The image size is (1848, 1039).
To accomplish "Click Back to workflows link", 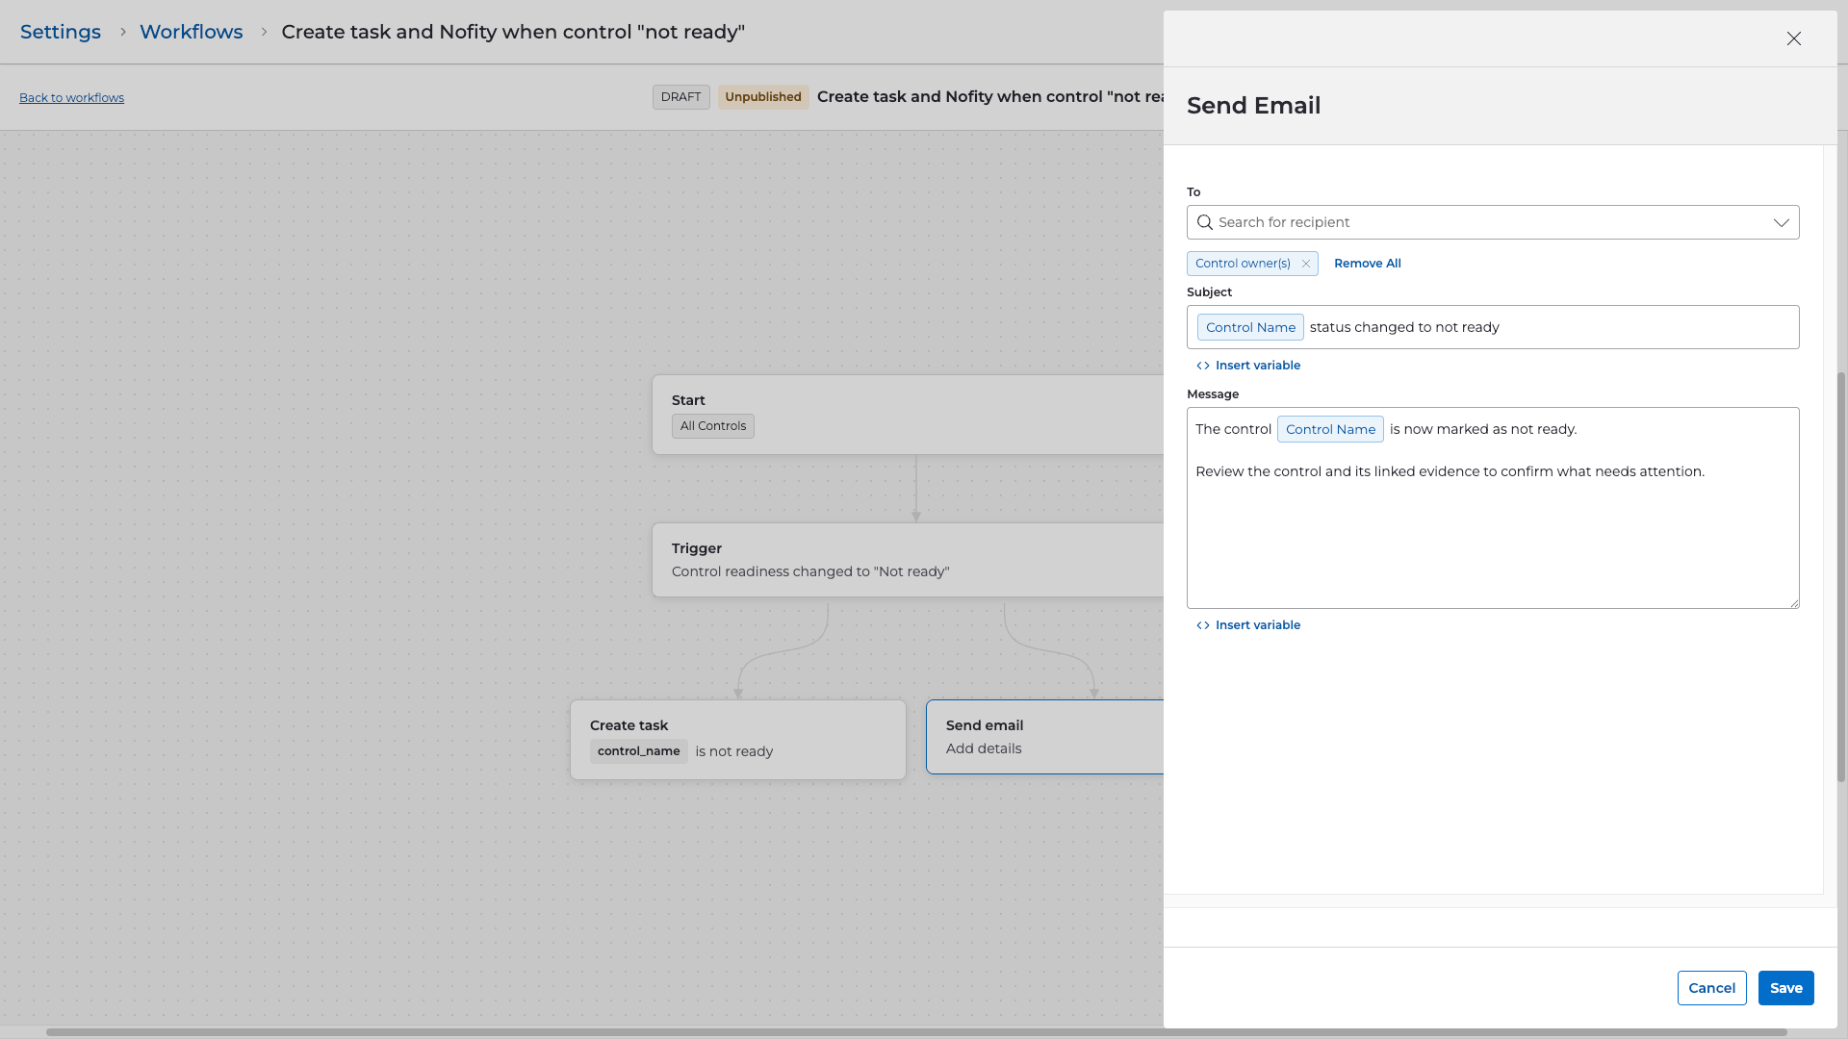I will (71, 98).
